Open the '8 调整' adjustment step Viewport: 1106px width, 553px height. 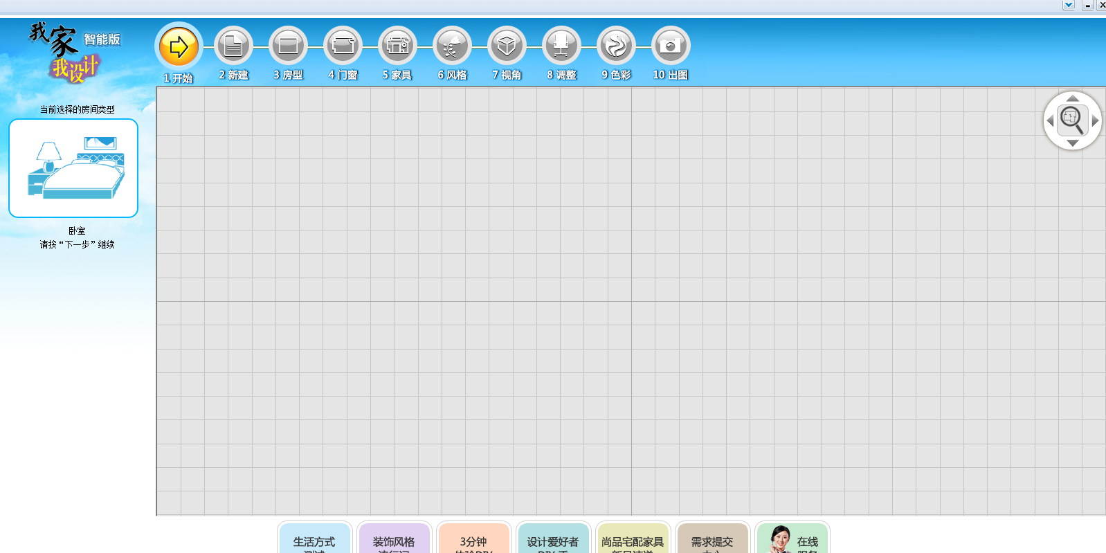561,46
